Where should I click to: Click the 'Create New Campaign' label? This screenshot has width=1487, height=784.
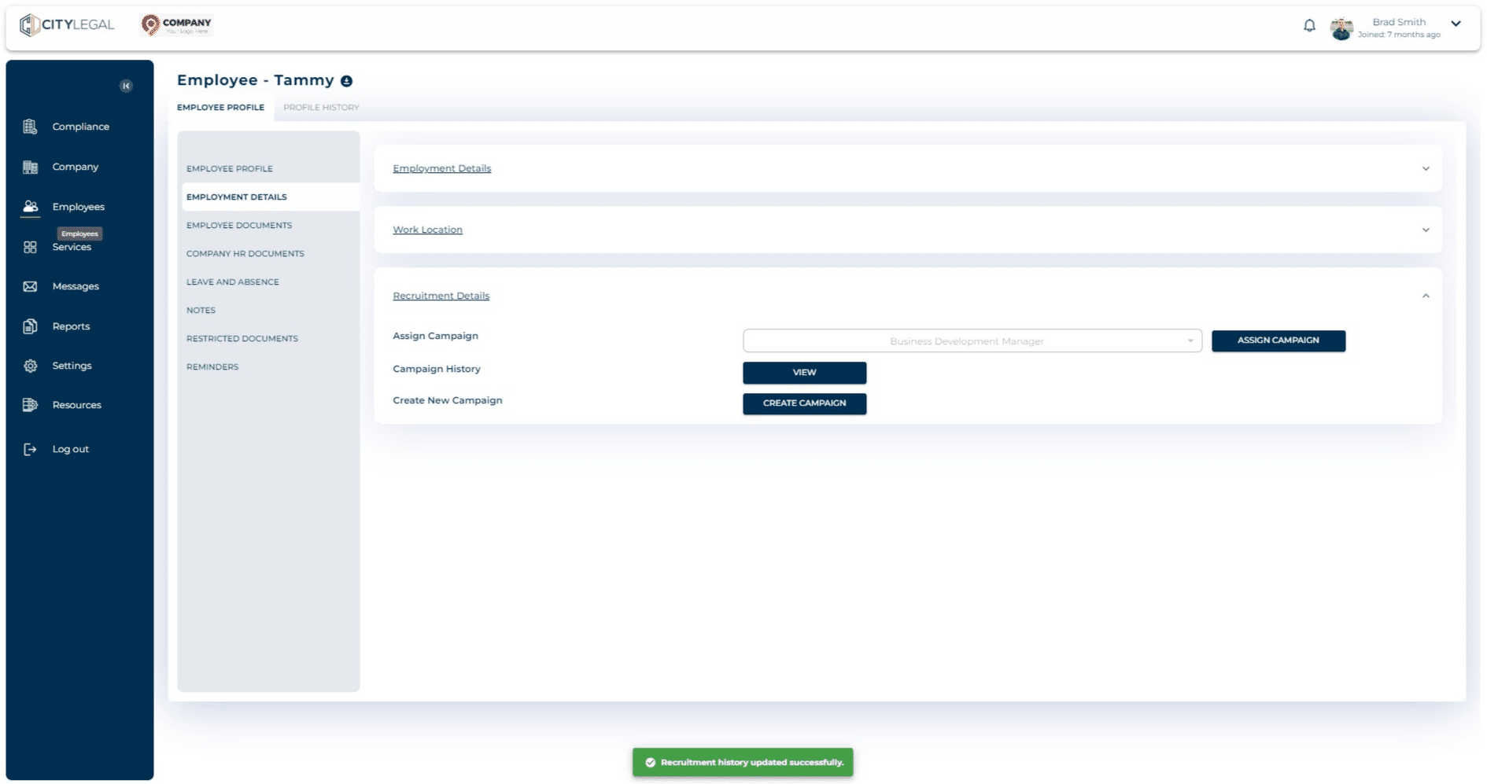pyautogui.click(x=447, y=400)
